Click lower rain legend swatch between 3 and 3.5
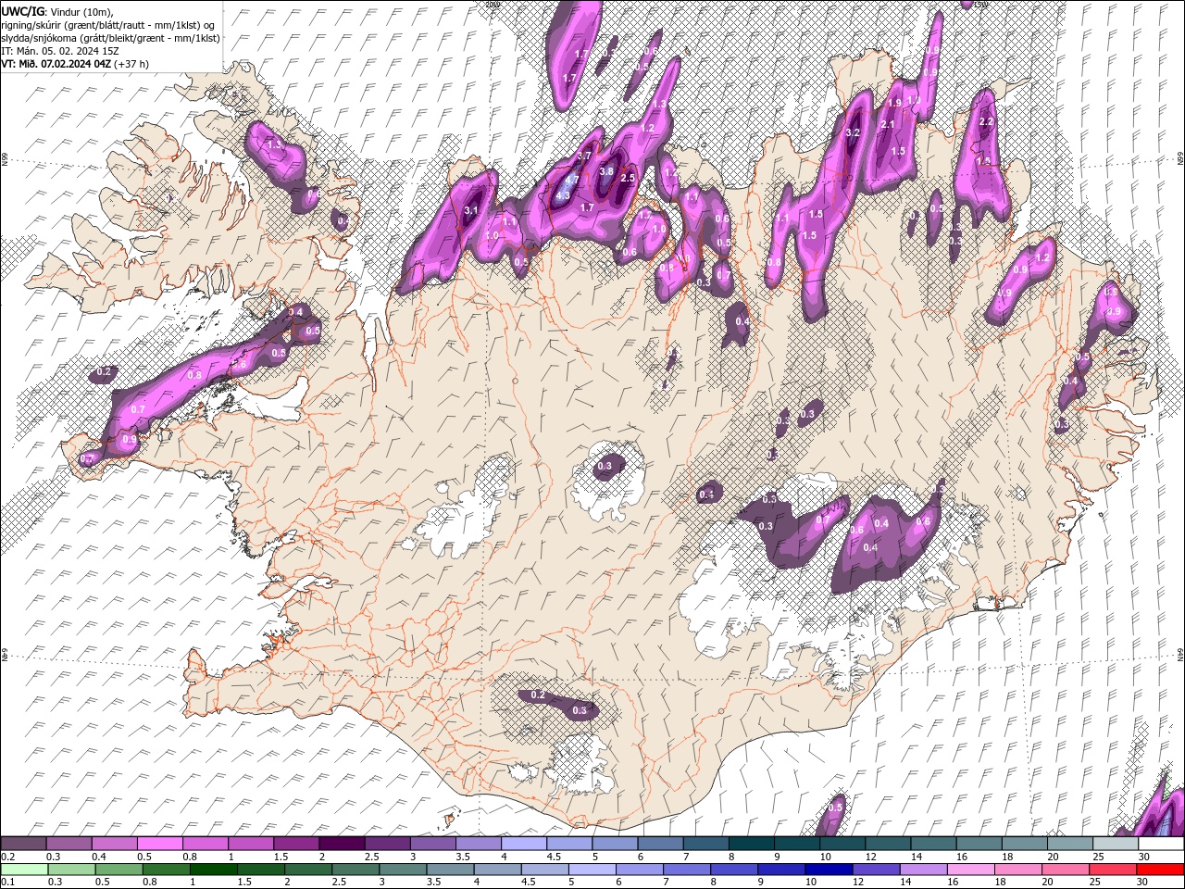 [403, 870]
